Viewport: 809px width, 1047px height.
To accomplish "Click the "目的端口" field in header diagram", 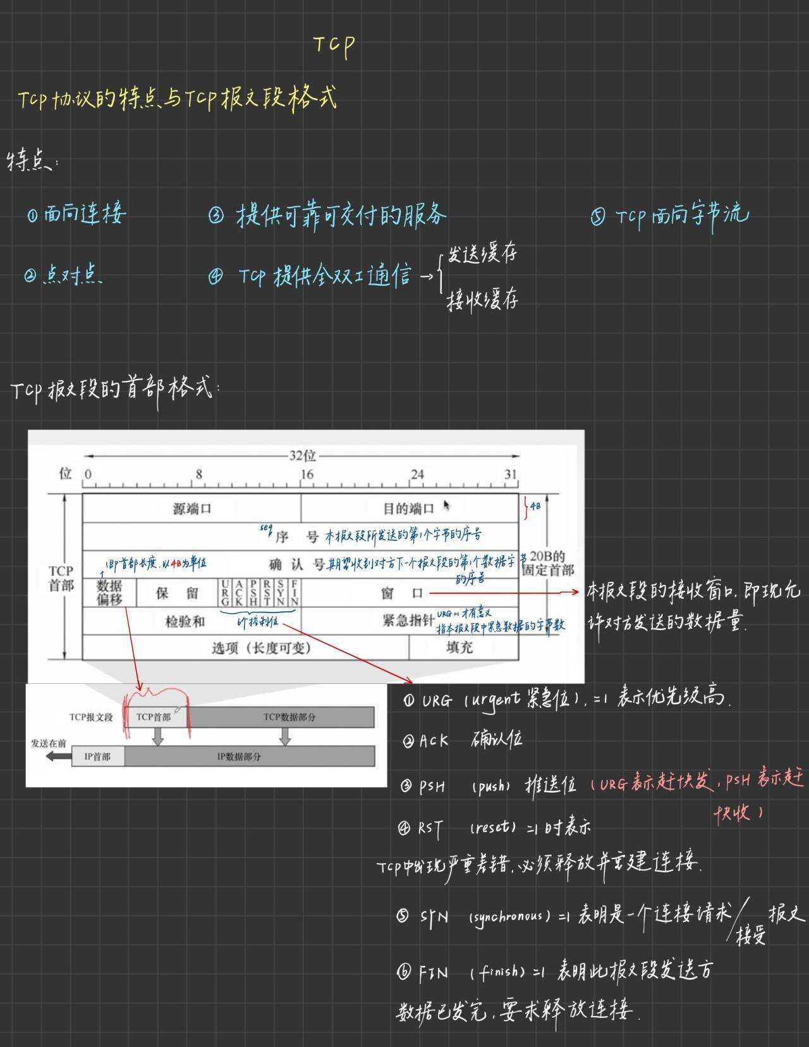I will pos(409,509).
